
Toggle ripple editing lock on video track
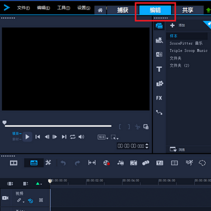pyautogui.click(x=31, y=200)
